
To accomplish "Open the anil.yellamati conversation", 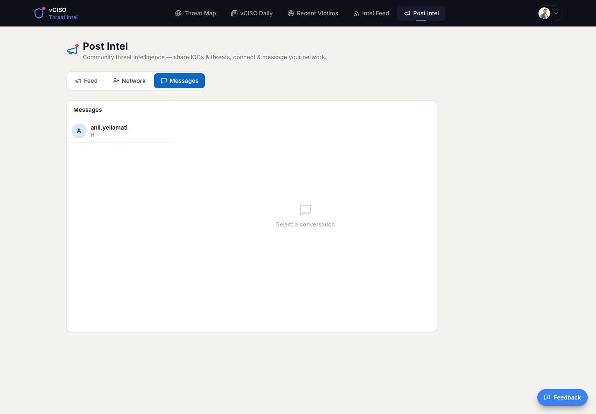I will (120, 131).
